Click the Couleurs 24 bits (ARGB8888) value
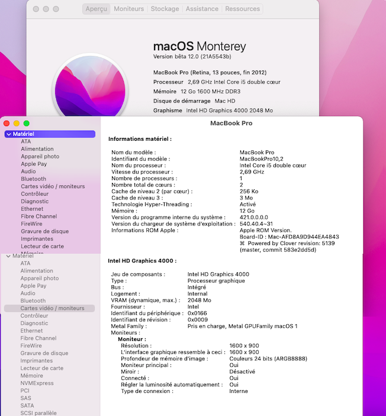 pos(268,359)
